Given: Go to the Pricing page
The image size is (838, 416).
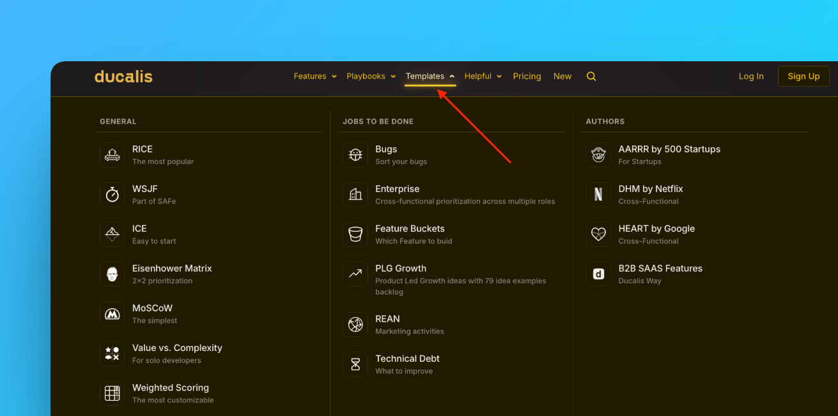Looking at the screenshot, I should (x=527, y=77).
